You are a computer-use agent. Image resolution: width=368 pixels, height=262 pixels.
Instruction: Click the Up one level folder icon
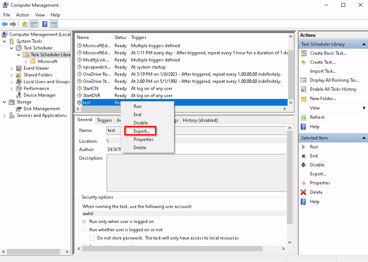[25, 24]
